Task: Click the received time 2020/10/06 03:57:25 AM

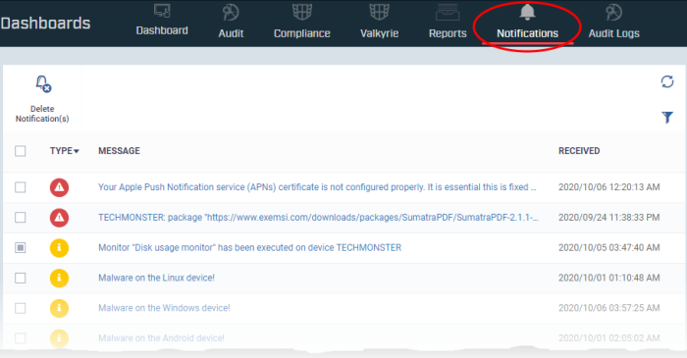Action: [609, 308]
